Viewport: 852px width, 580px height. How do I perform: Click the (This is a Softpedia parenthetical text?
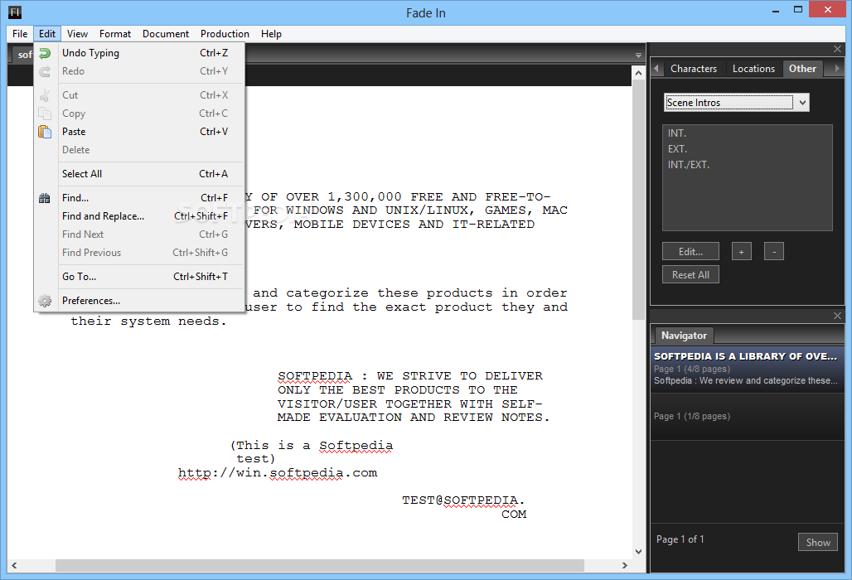coord(312,445)
